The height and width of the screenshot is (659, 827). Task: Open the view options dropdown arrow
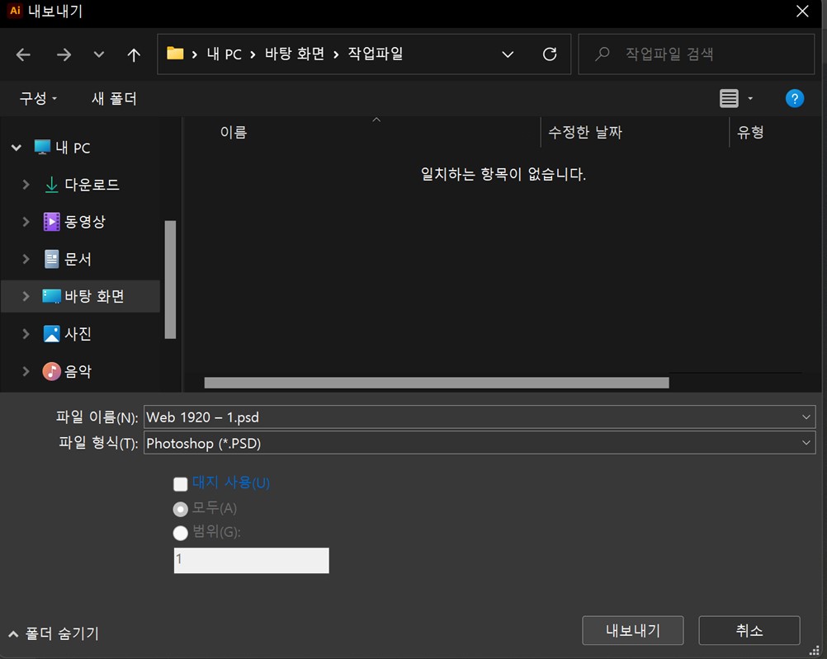[750, 98]
